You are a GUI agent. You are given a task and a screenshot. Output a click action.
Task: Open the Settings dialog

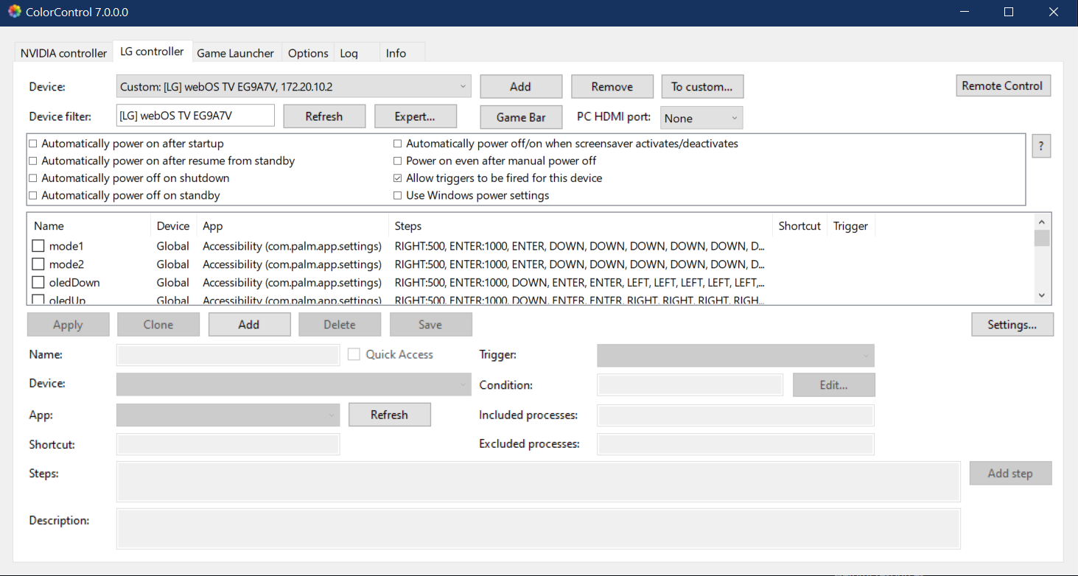pyautogui.click(x=1012, y=324)
